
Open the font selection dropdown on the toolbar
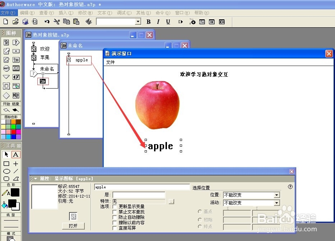(x=138, y=22)
